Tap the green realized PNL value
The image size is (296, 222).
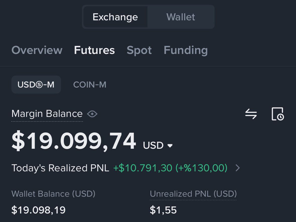pyautogui.click(x=170, y=168)
